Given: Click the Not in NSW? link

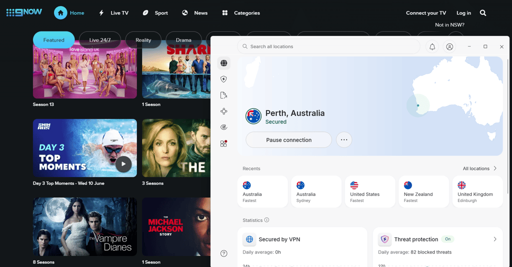Looking at the screenshot, I should 449,25.
